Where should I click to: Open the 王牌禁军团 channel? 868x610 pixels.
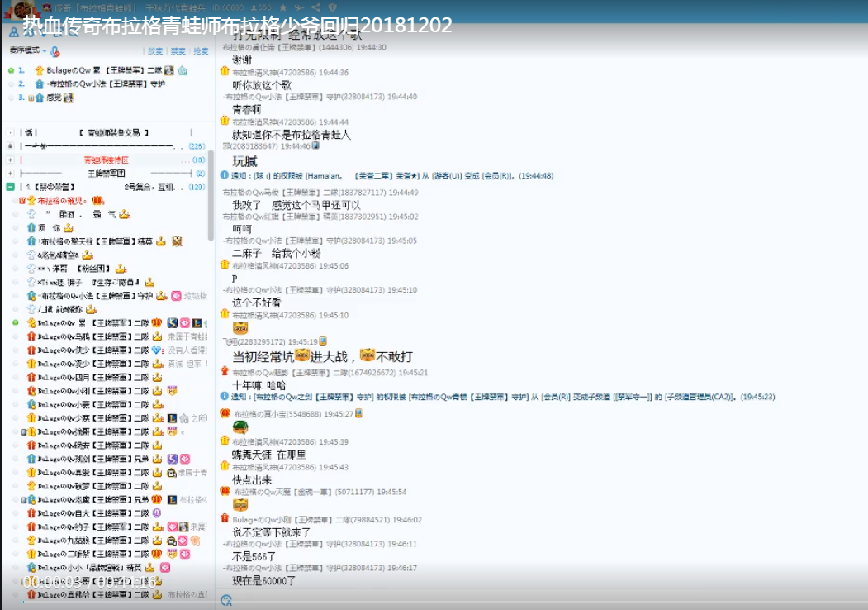pyautogui.click(x=106, y=174)
